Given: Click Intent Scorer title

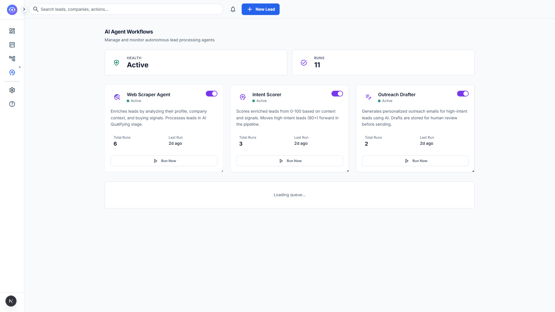Looking at the screenshot, I should (267, 94).
